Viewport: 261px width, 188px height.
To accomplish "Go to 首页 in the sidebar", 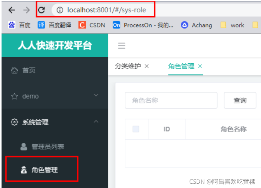I will coord(55,70).
